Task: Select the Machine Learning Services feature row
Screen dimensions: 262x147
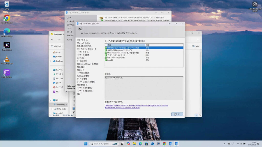Action: [144, 53]
